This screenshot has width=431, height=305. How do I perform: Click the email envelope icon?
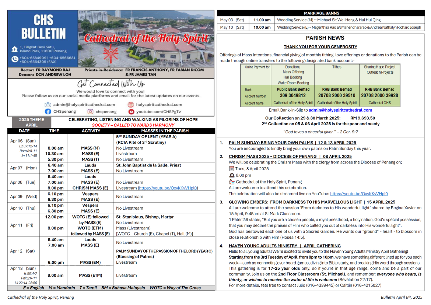[48, 104]
